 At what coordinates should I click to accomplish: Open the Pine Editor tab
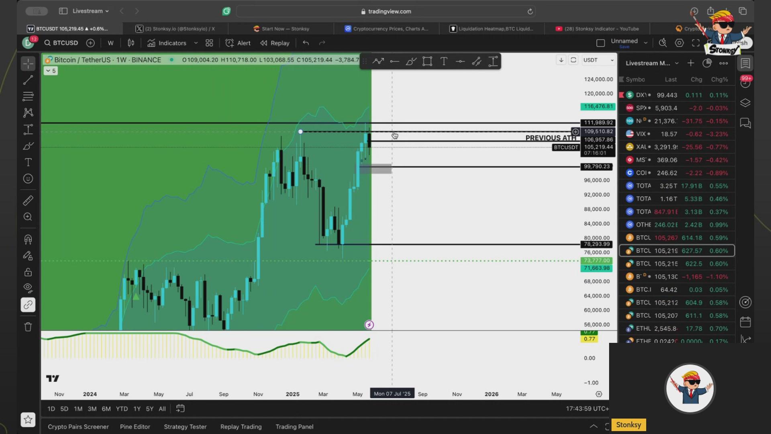pos(135,427)
